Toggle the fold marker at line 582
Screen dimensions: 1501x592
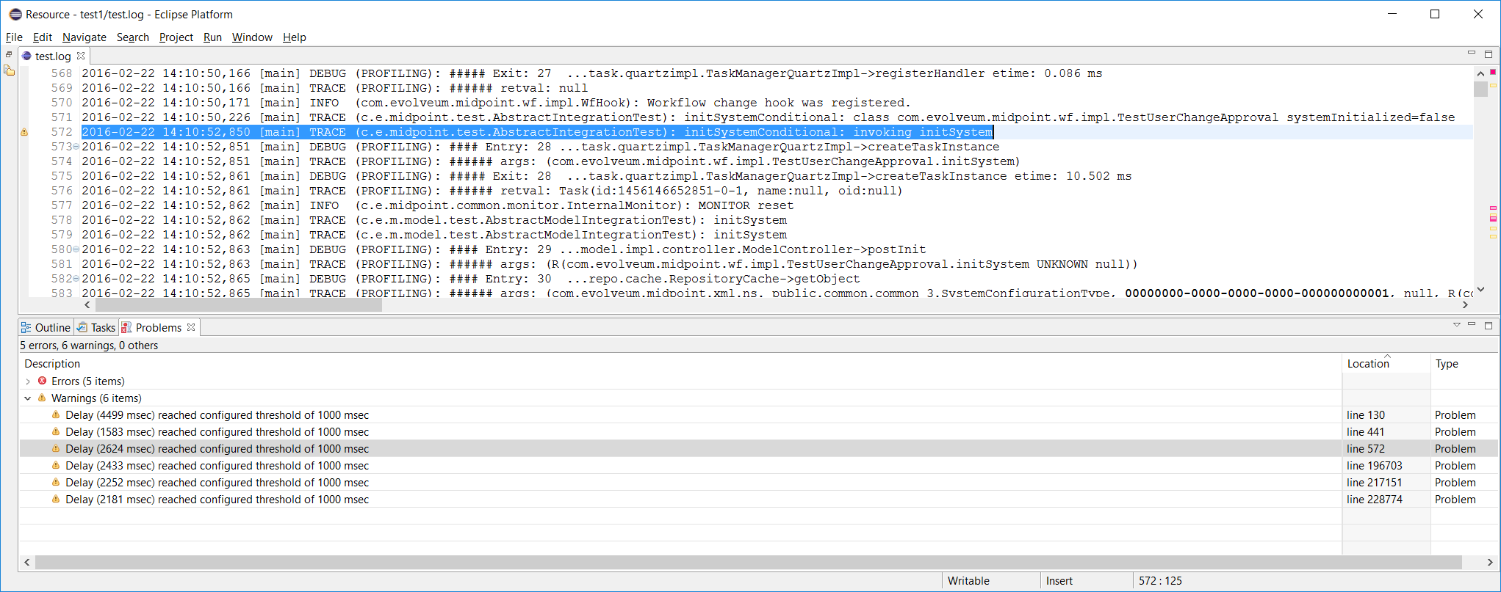pos(76,279)
